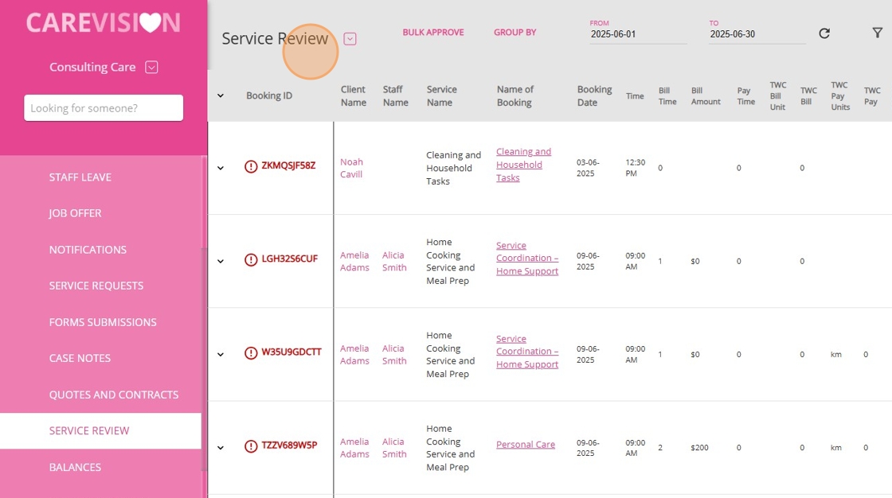Select Service Review in the sidebar
892x498 pixels.
point(100,431)
